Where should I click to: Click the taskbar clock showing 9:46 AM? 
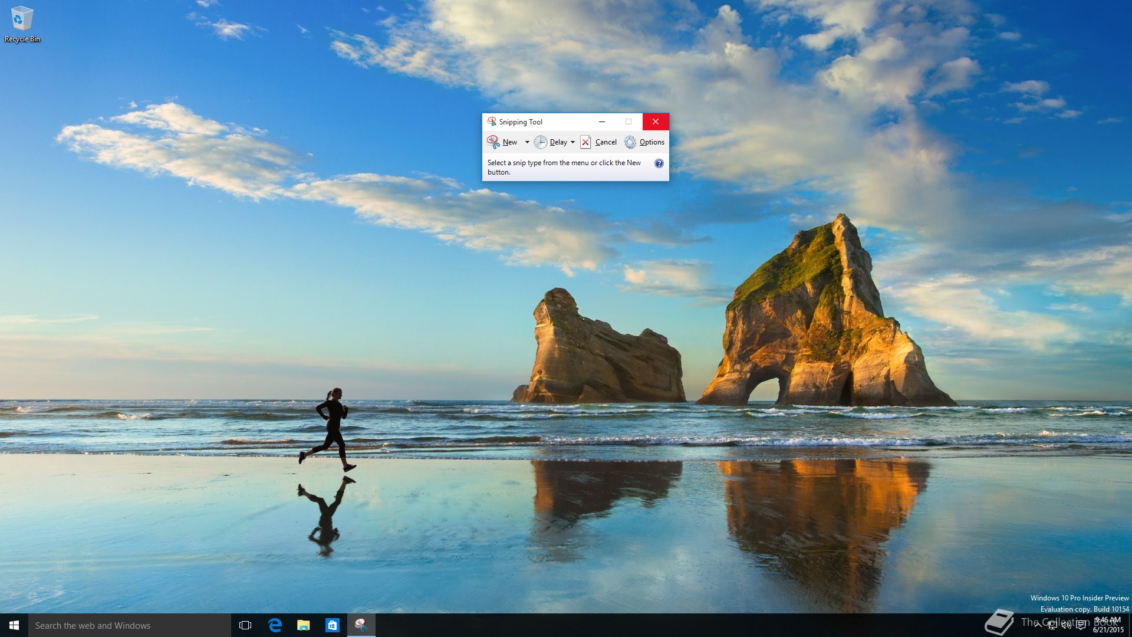(1108, 625)
